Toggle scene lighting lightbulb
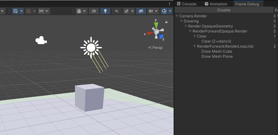 point(105,11)
